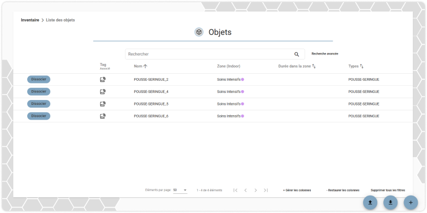Click tag icon of POUSSE-SERINGUE_4
The image size is (427, 213).
click(x=103, y=92)
